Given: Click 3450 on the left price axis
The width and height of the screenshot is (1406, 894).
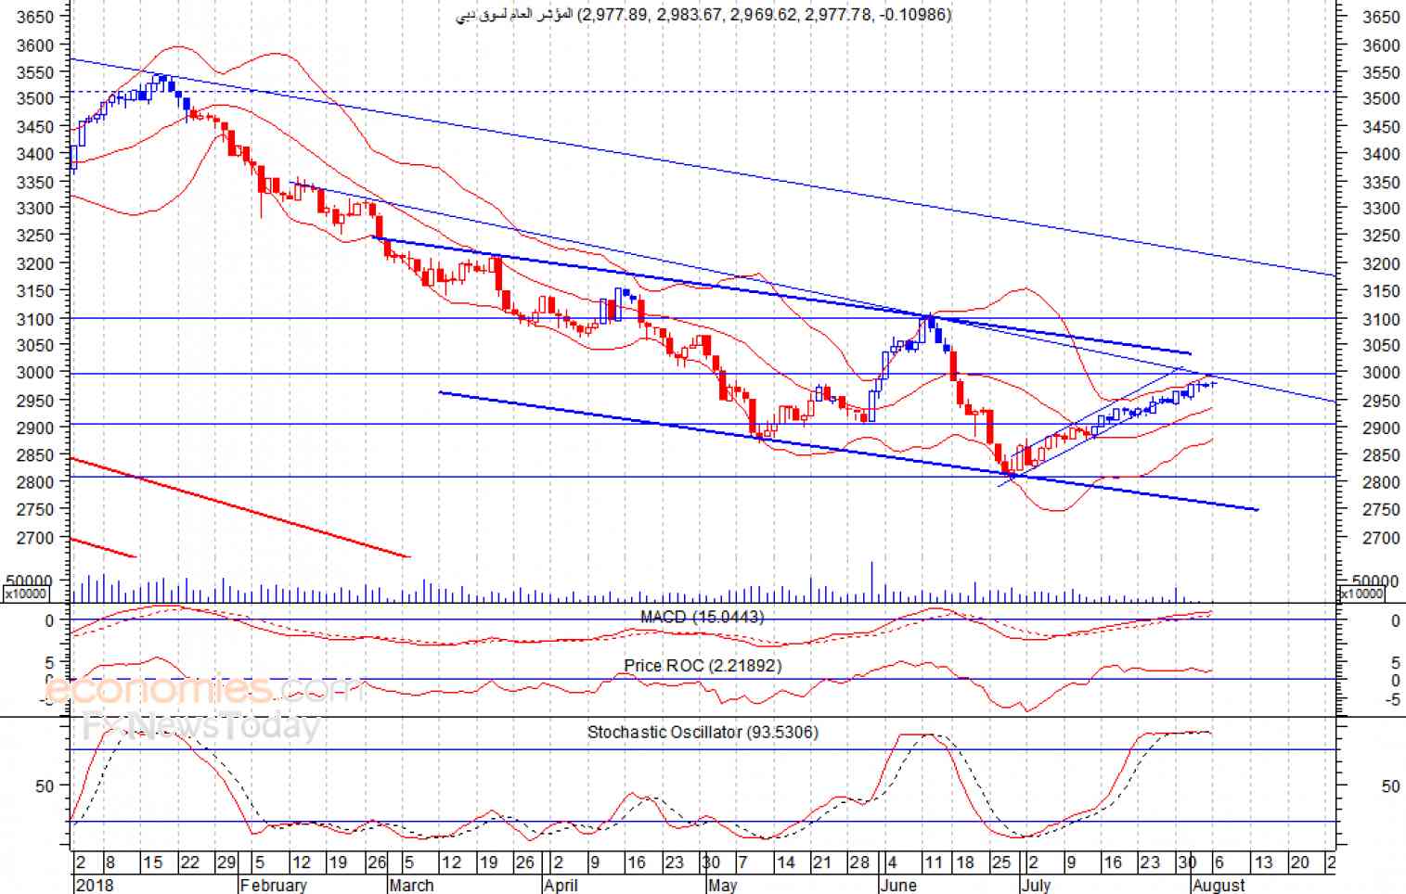Looking at the screenshot, I should 36,126.
